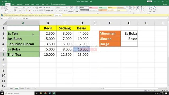The width and height of the screenshot is (169, 95).
Task: Select cell G2 containing Es Boba
Action: click(129, 34)
